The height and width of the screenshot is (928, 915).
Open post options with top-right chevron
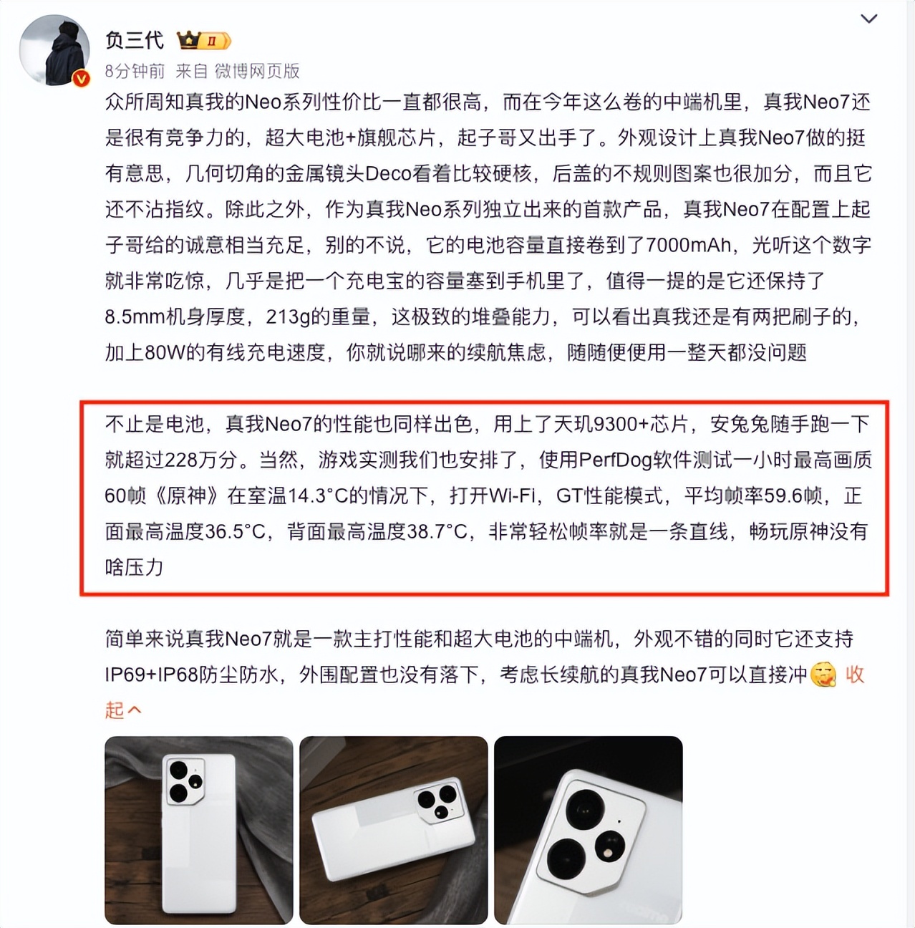point(868,19)
